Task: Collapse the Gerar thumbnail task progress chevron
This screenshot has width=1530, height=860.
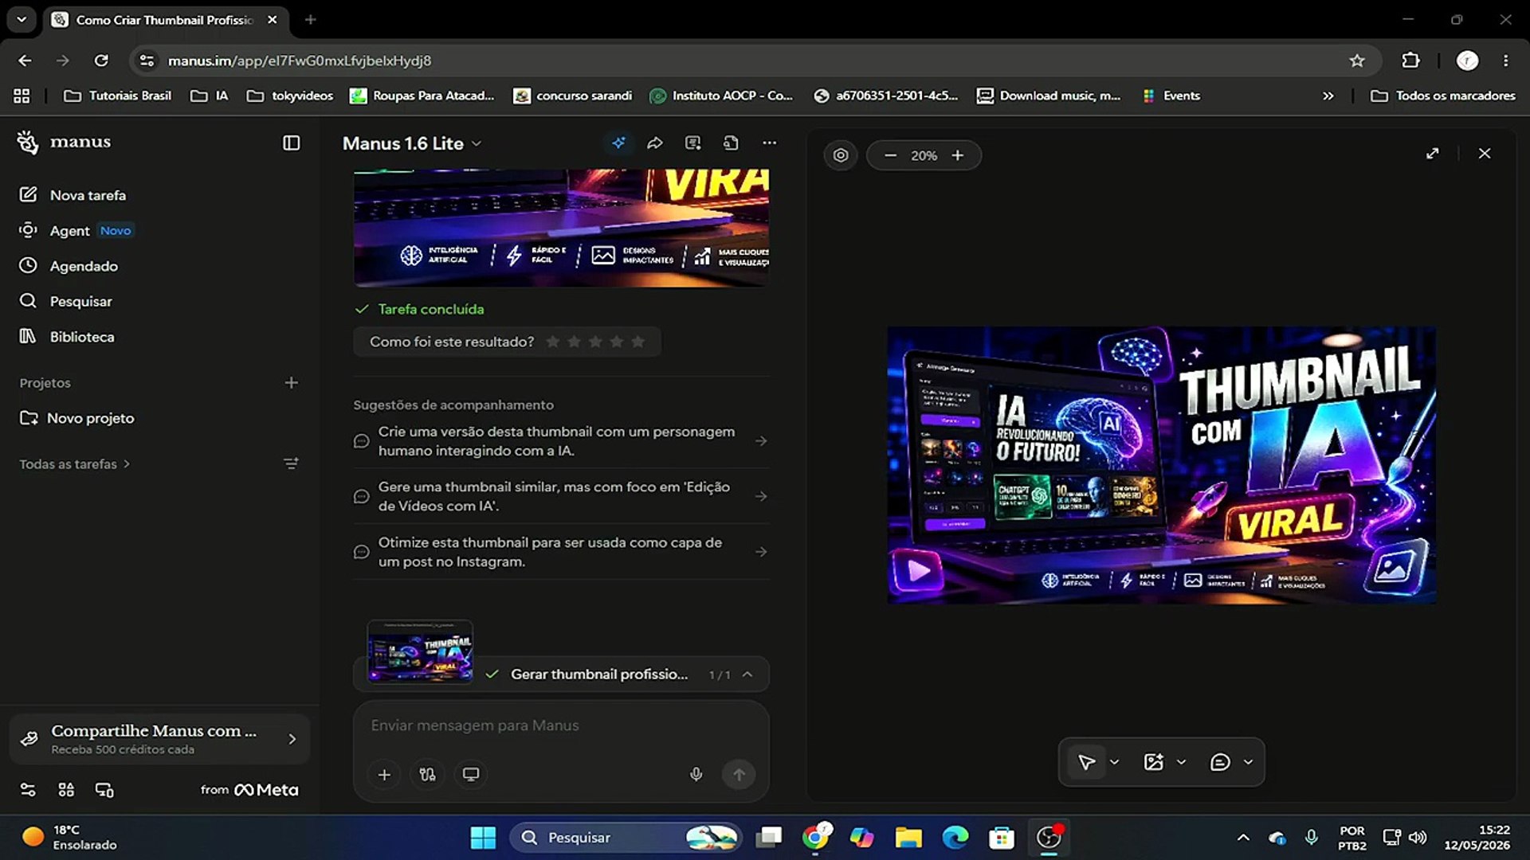Action: (747, 674)
